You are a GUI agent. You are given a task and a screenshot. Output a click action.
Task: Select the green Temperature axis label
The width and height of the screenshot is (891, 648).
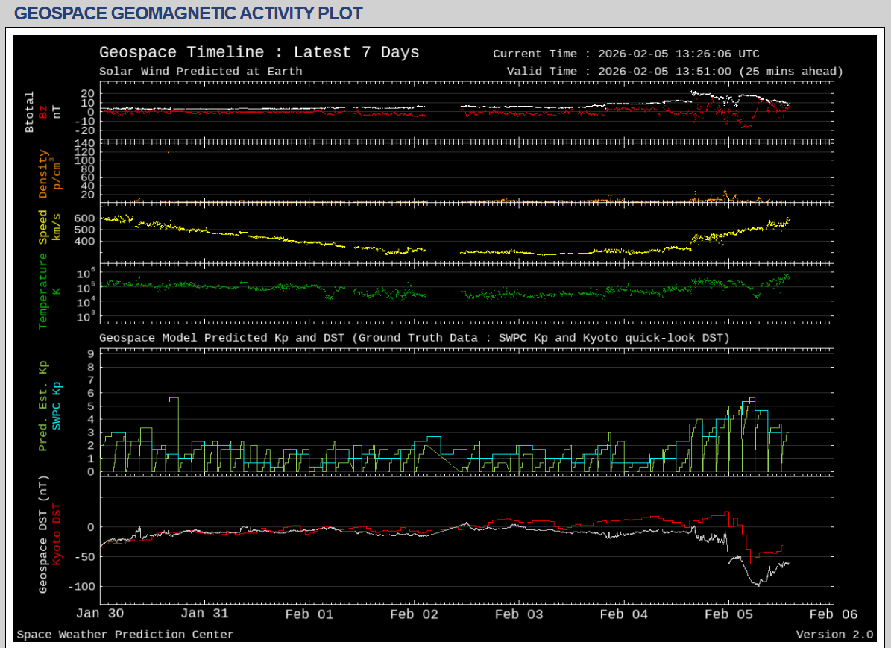[43, 290]
